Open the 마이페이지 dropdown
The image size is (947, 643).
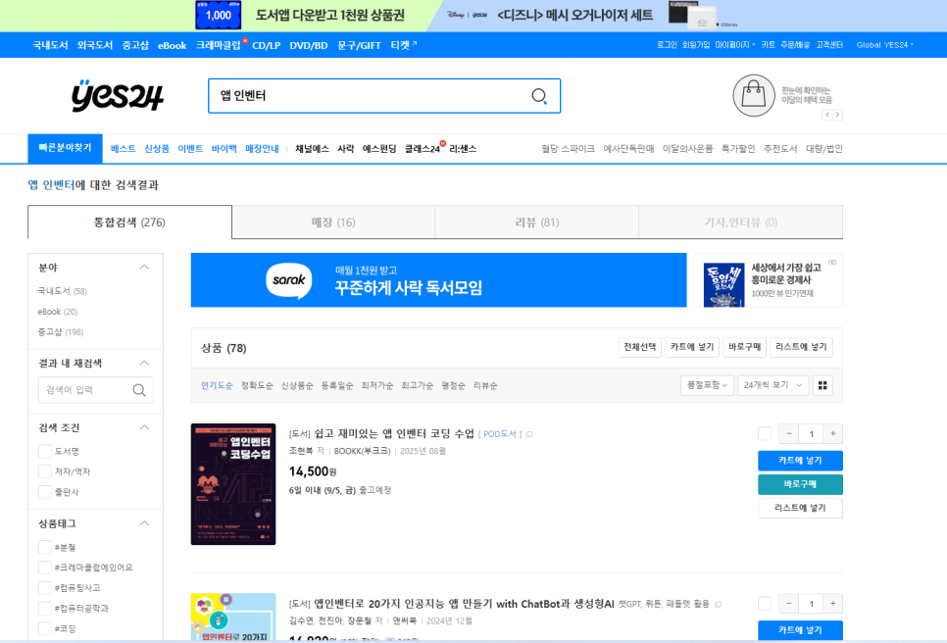pos(735,45)
